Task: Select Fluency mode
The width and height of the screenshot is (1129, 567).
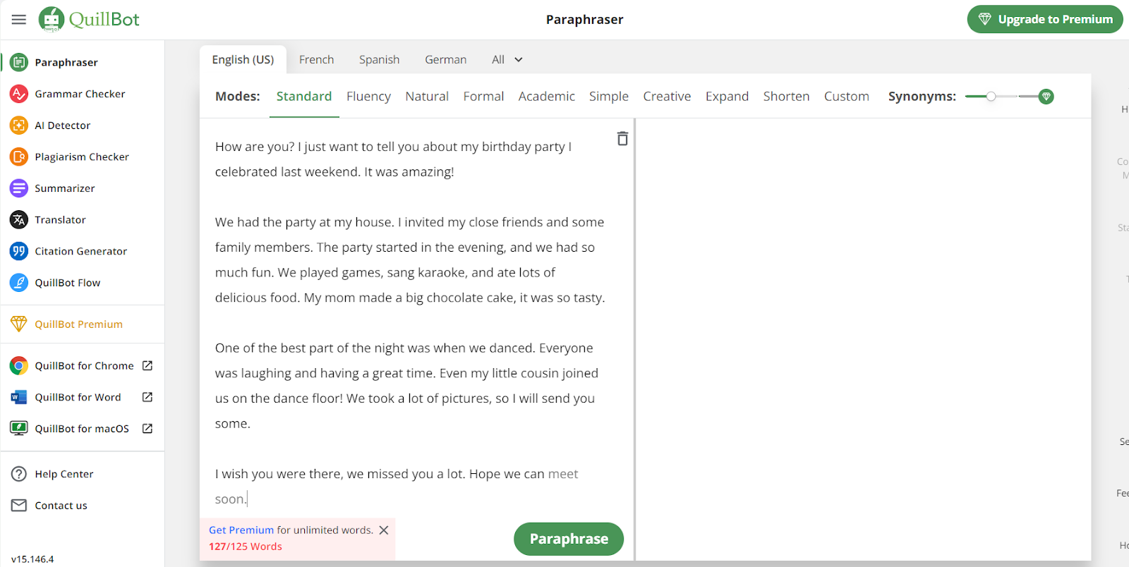Action: tap(368, 97)
